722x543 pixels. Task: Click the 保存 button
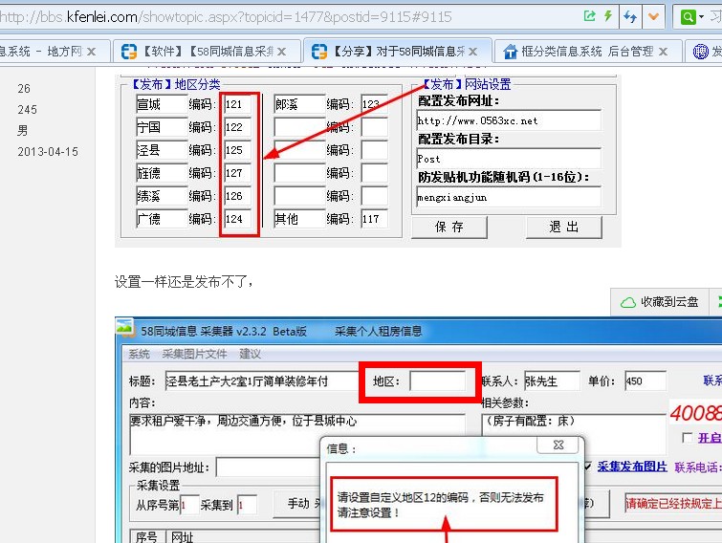[x=449, y=227]
